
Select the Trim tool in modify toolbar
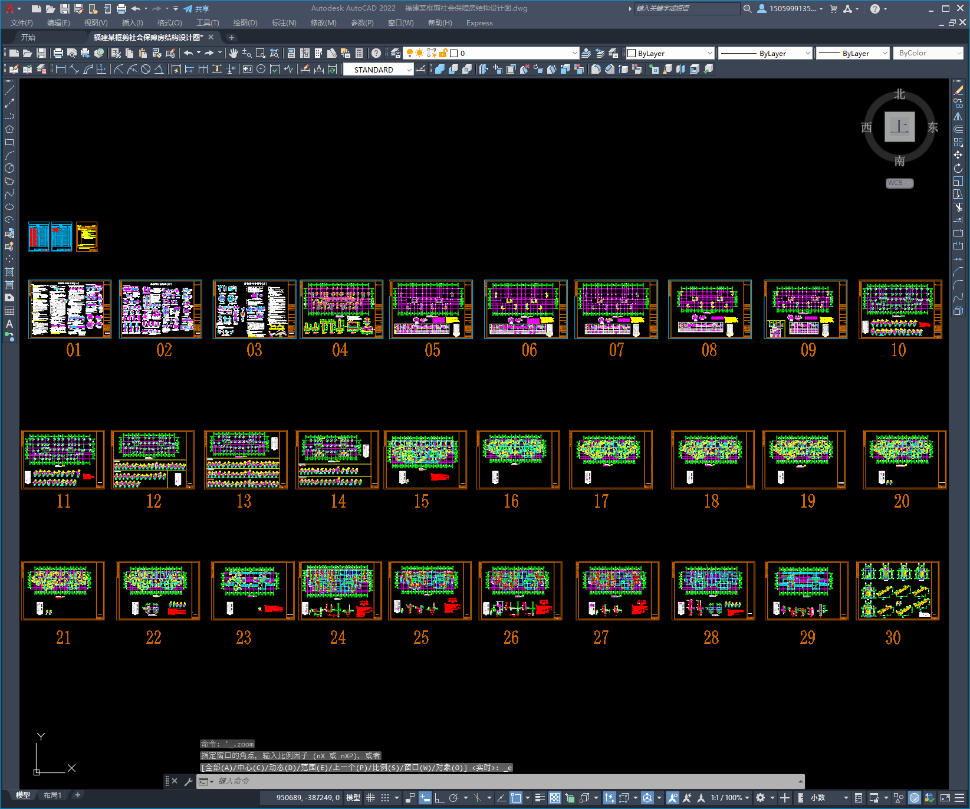pyautogui.click(x=958, y=207)
